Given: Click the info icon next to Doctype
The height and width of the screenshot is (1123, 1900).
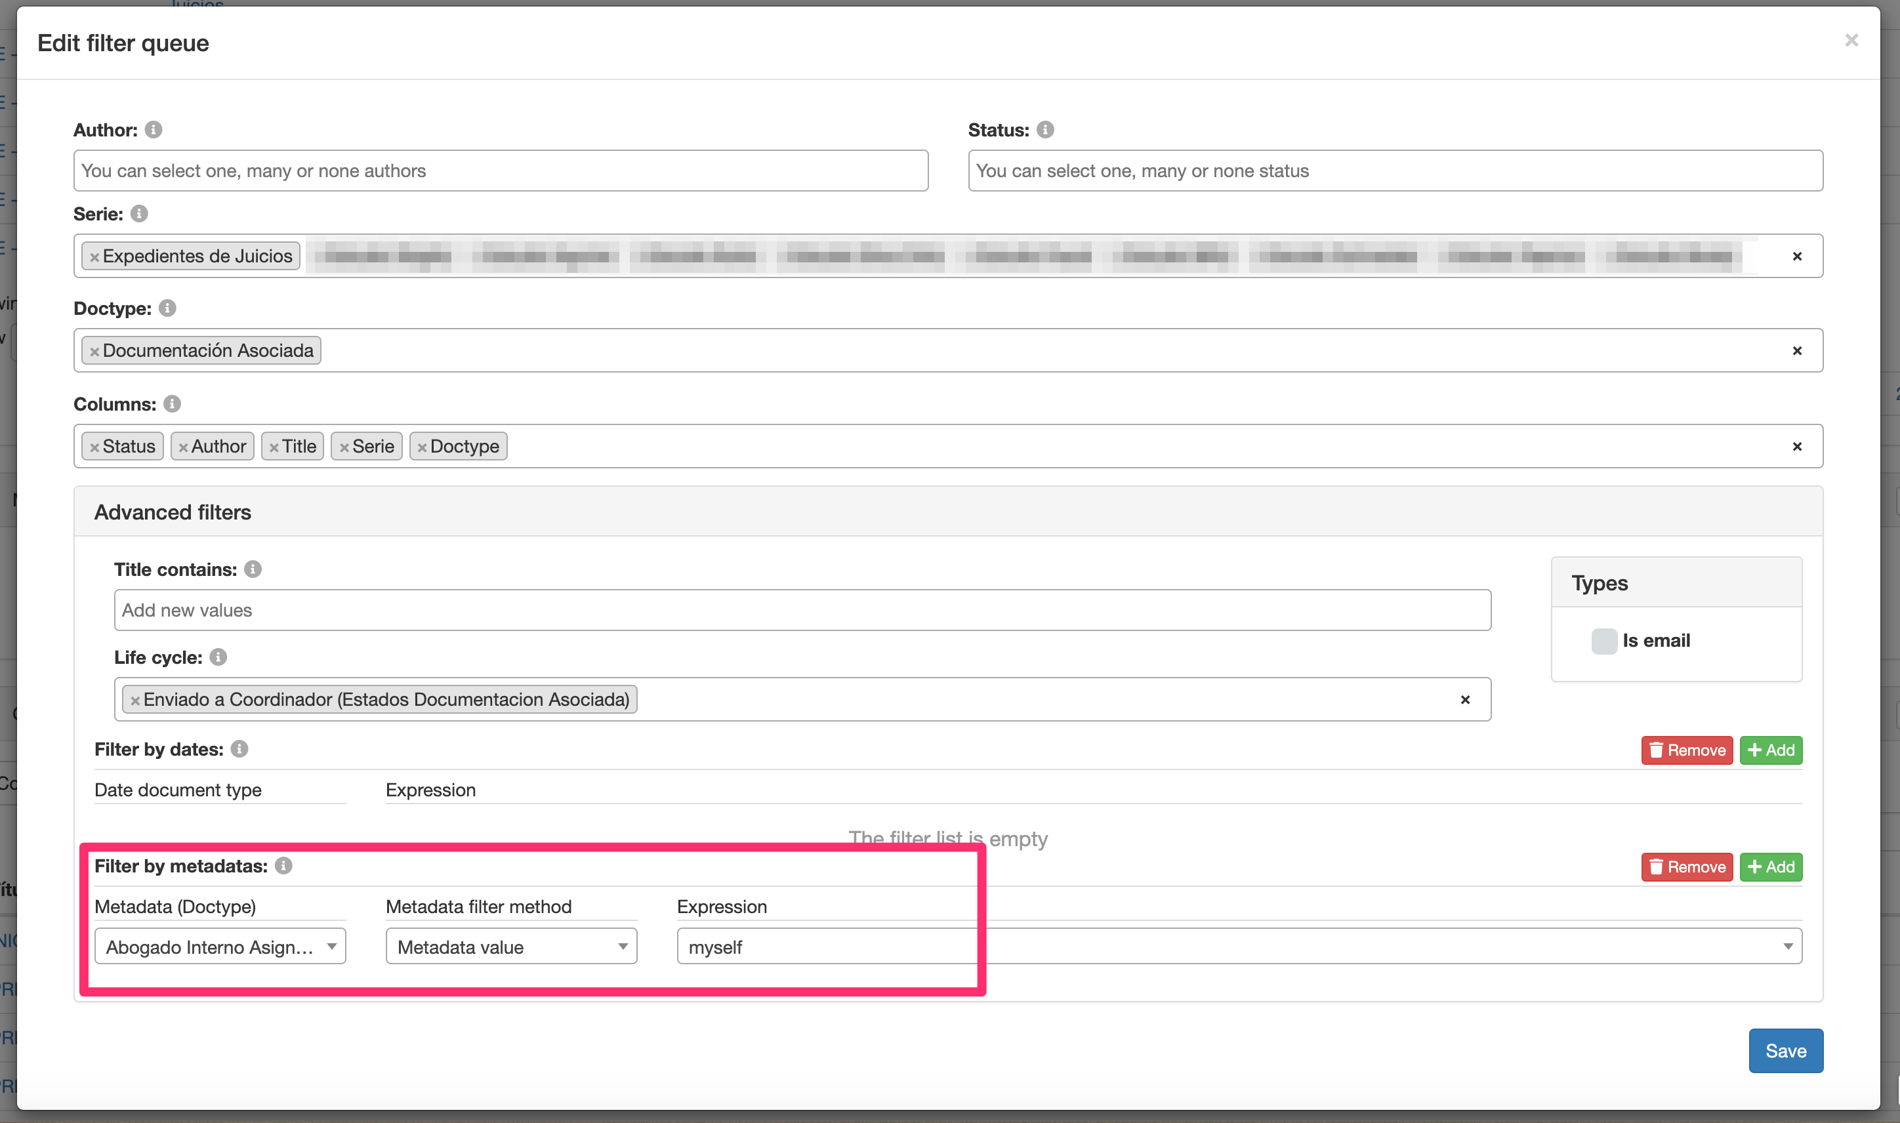Looking at the screenshot, I should 168,309.
